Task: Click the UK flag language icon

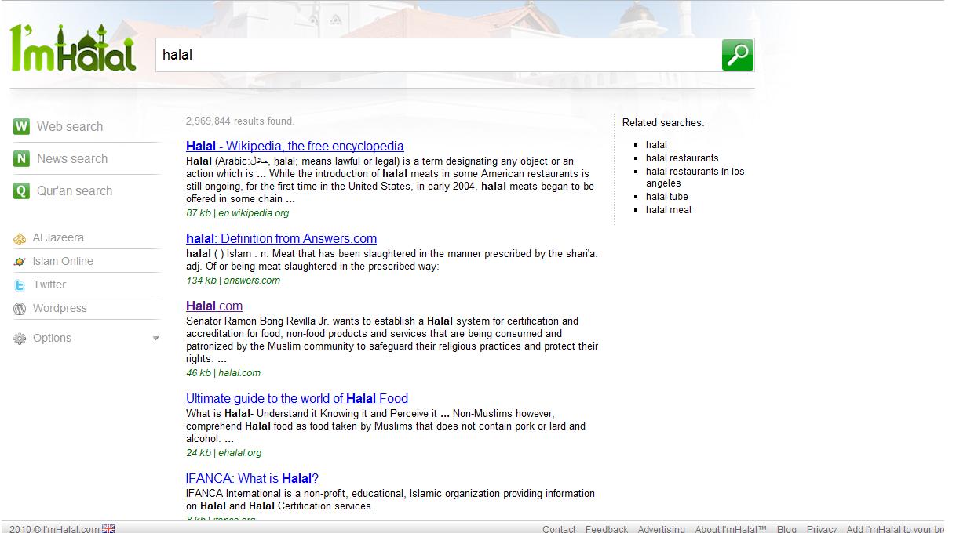Action: 108,529
